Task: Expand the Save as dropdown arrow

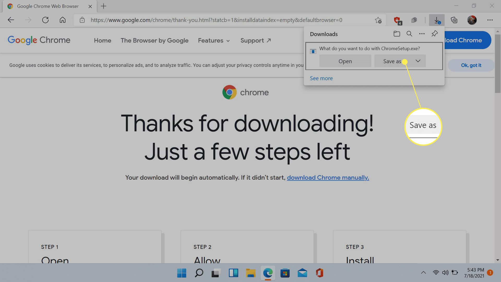Action: tap(418, 61)
